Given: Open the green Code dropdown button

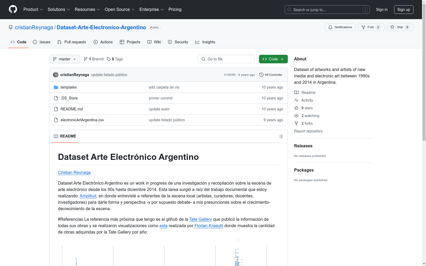Looking at the screenshot, I should click(273, 59).
